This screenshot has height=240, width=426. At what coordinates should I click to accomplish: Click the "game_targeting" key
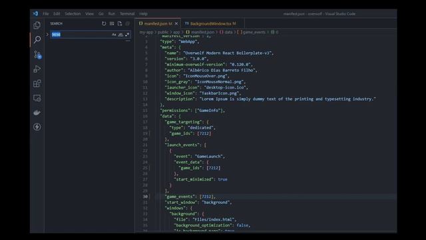pos(183,122)
